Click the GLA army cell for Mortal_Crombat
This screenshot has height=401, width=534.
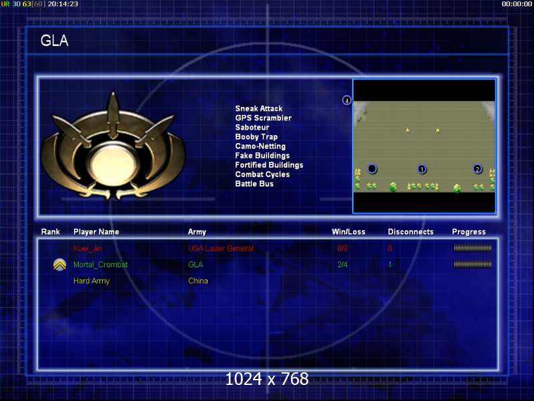point(196,265)
